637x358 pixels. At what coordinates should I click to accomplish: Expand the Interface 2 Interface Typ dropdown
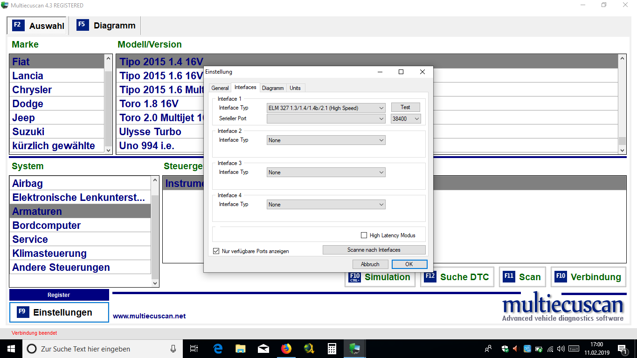coord(326,140)
